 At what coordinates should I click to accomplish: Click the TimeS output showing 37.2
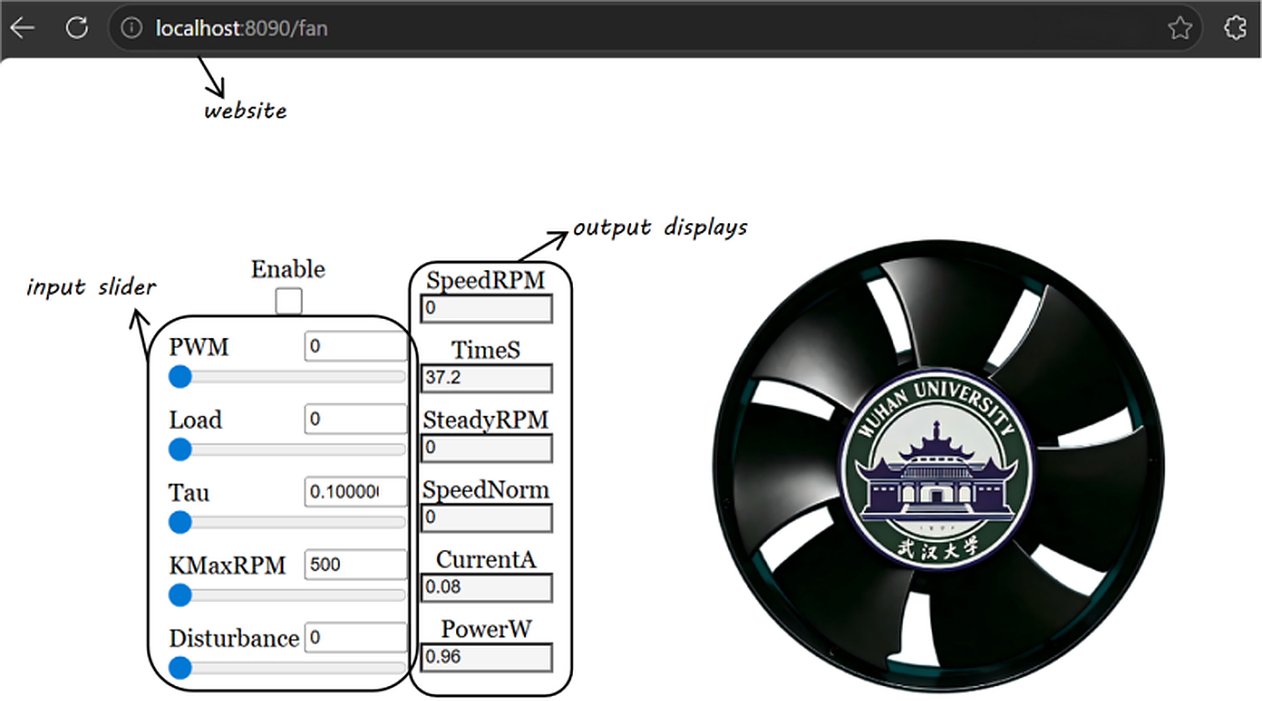tap(487, 378)
